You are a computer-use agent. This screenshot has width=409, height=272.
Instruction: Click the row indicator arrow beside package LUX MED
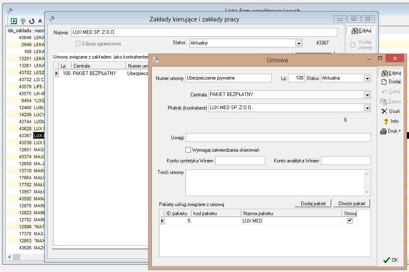(x=162, y=221)
